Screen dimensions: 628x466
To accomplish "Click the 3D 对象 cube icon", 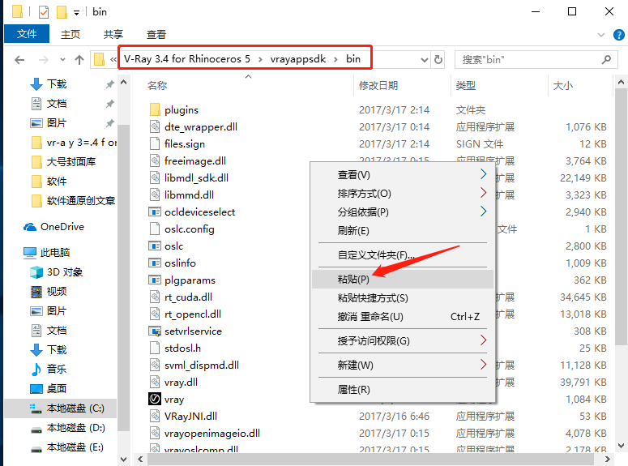I will coord(36,272).
